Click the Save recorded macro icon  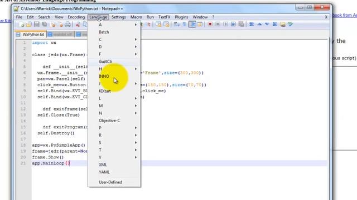(x=241, y=24)
